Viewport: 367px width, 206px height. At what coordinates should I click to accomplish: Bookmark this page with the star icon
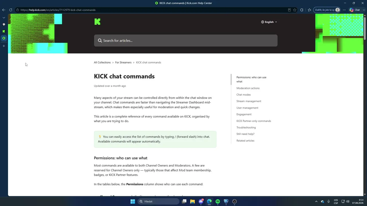(x=295, y=10)
